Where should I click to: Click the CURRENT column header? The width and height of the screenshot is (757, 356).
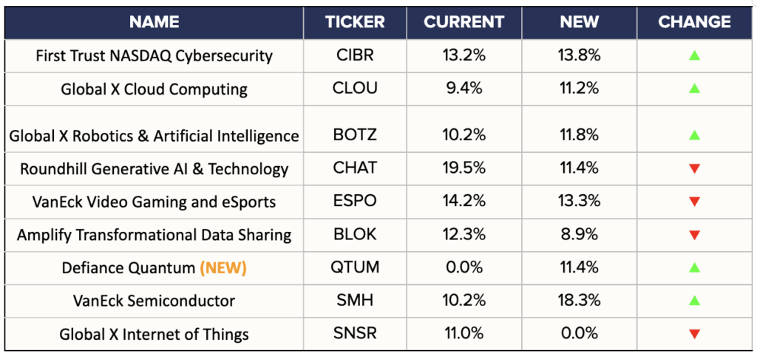[464, 22]
